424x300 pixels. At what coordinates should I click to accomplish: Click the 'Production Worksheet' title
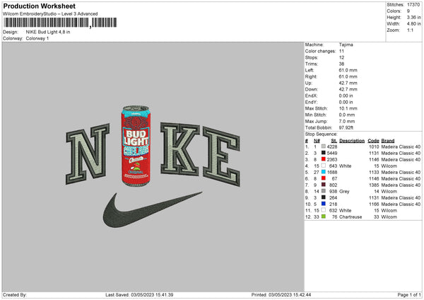pyautogui.click(x=39, y=6)
